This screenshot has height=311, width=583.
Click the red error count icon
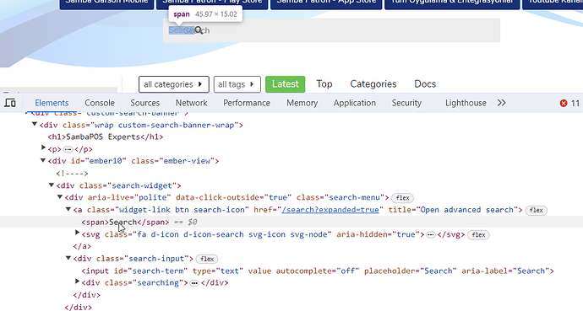click(x=564, y=103)
